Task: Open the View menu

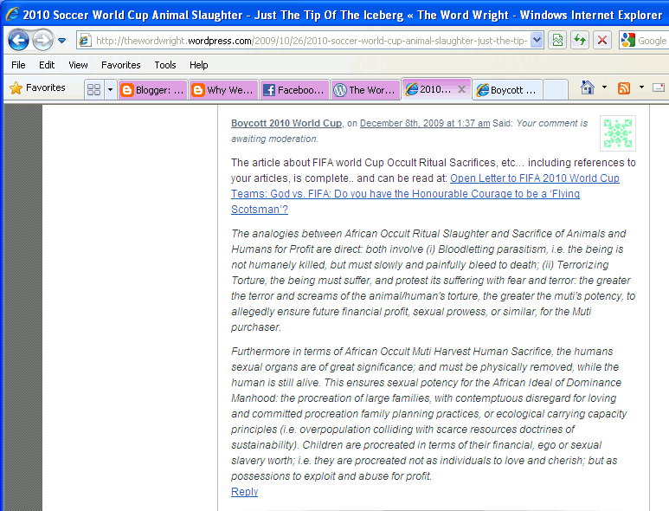Action: click(x=78, y=65)
